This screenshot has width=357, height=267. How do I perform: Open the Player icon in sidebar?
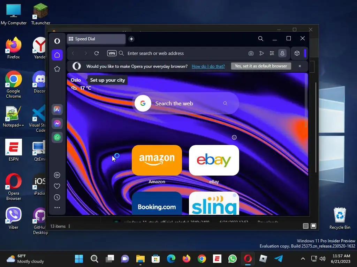point(57,175)
